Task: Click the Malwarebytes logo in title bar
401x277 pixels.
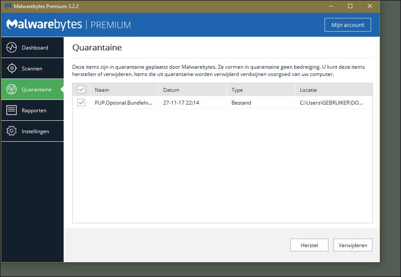Action: tap(8, 6)
